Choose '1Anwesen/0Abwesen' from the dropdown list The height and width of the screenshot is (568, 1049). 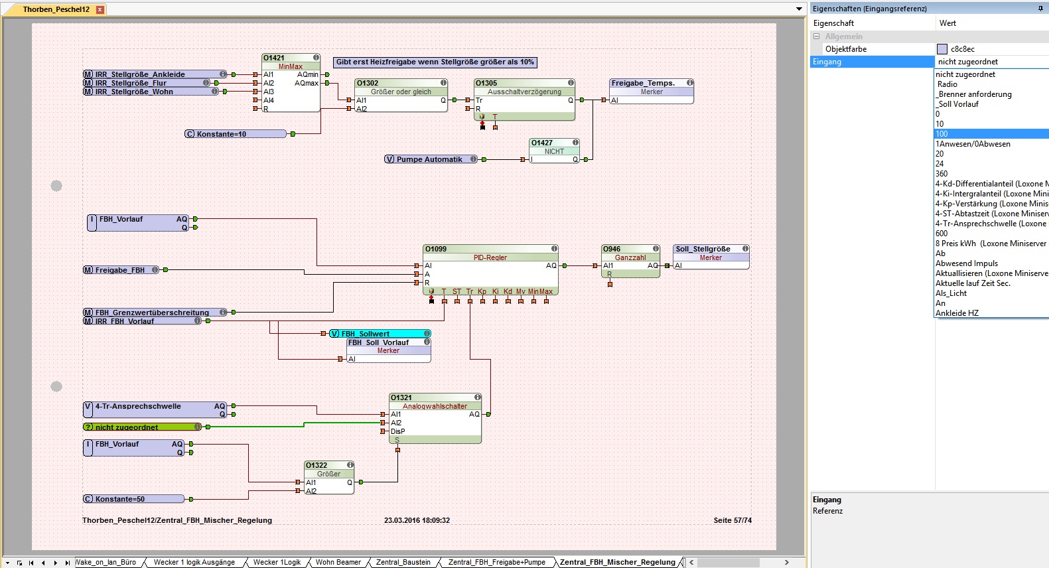click(x=973, y=144)
